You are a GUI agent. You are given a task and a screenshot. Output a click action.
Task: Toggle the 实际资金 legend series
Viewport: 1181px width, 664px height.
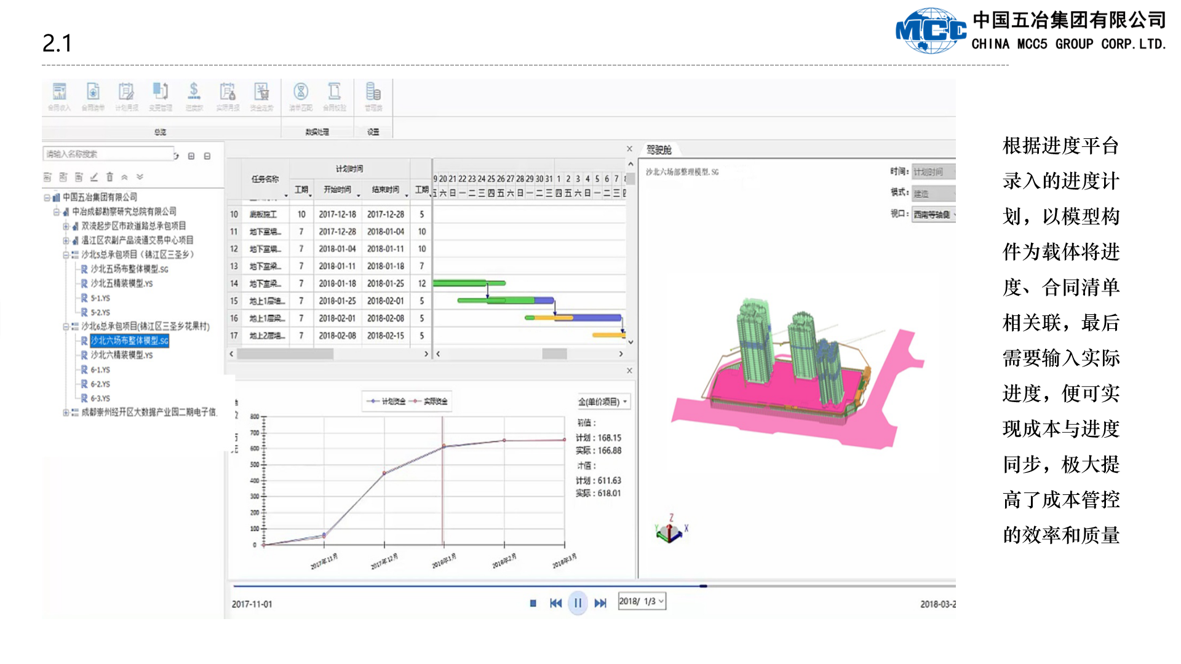pos(428,401)
